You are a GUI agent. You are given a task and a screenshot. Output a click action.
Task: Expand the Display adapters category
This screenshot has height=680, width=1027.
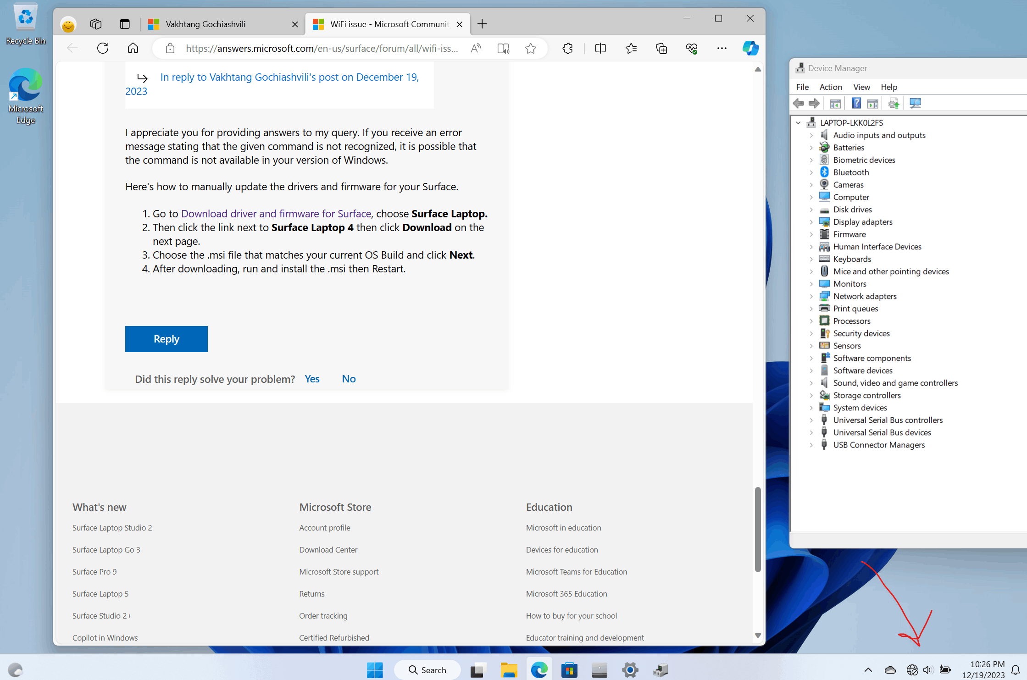tap(811, 222)
